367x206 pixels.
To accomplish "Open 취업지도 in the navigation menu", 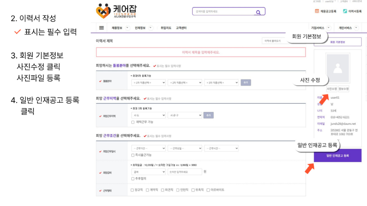I will pyautogui.click(x=166, y=28).
